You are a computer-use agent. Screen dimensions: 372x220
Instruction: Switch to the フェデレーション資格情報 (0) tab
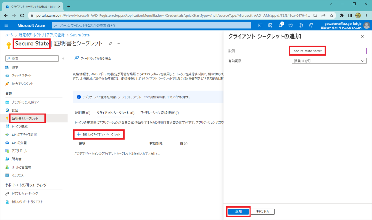[x=160, y=113]
